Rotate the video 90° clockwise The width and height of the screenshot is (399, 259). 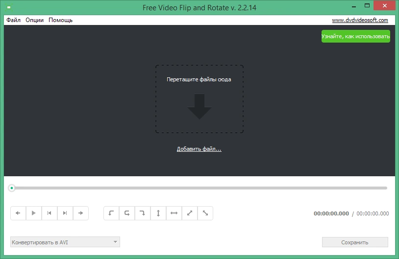point(143,213)
